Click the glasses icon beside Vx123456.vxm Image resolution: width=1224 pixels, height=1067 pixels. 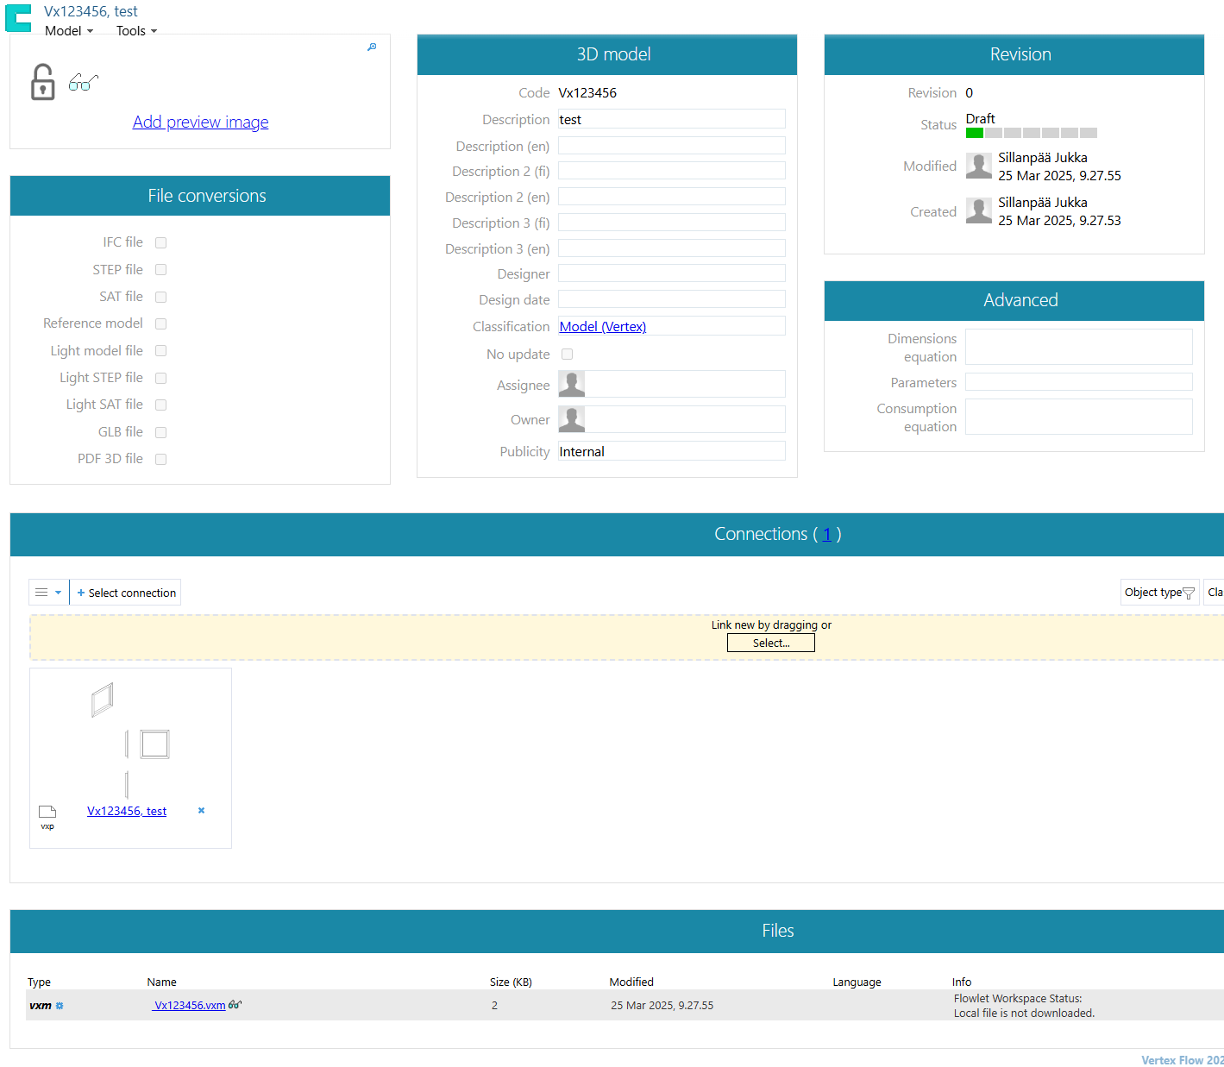(x=235, y=1005)
